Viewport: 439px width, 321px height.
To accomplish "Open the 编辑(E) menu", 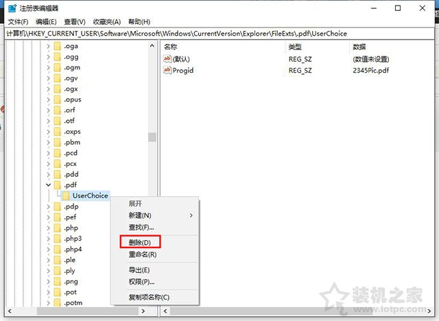I will click(x=46, y=22).
